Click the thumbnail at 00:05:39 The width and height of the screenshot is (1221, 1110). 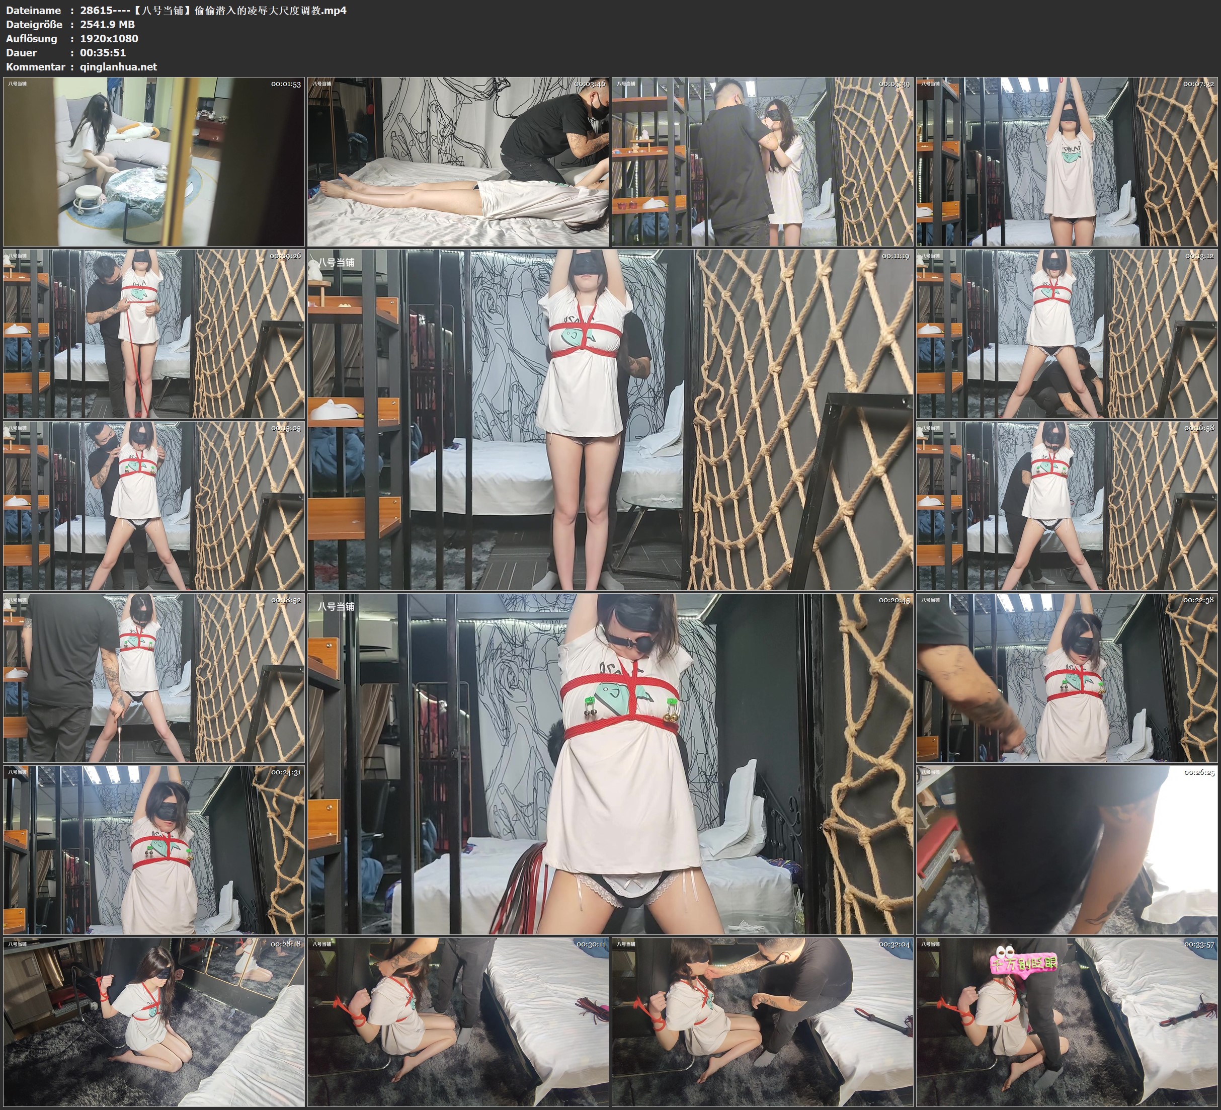pyautogui.click(x=763, y=161)
